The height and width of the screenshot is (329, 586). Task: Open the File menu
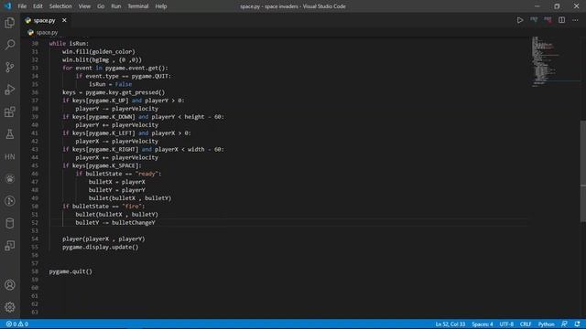click(22, 6)
